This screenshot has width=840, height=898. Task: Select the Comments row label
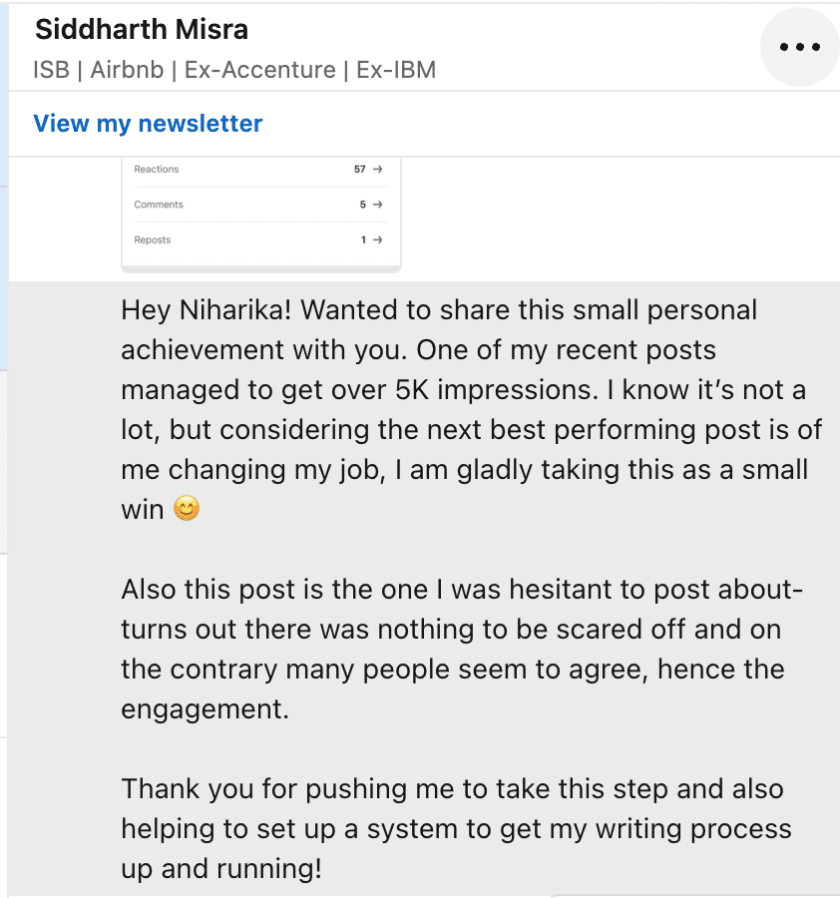(159, 205)
